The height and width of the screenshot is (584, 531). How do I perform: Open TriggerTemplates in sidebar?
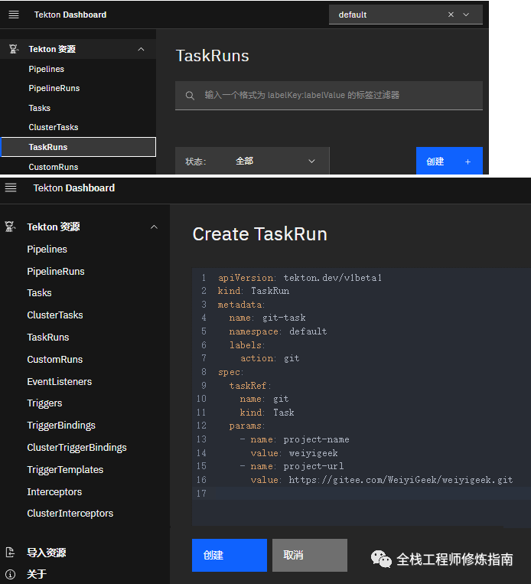tap(65, 470)
